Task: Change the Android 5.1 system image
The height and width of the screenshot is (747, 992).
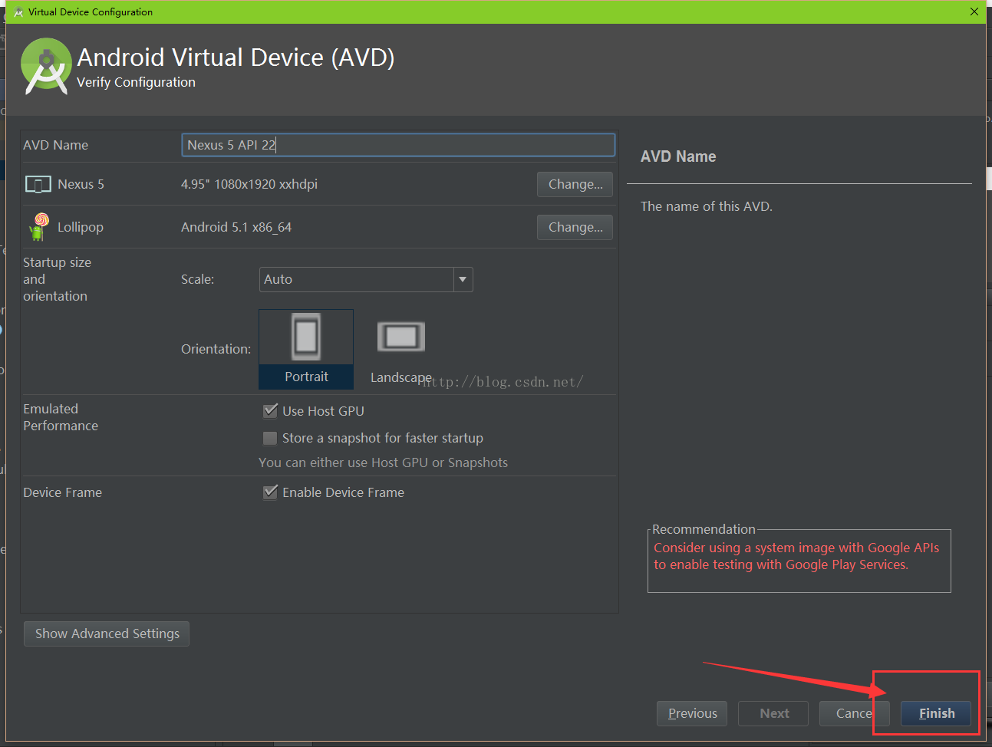Action: pyautogui.click(x=575, y=227)
